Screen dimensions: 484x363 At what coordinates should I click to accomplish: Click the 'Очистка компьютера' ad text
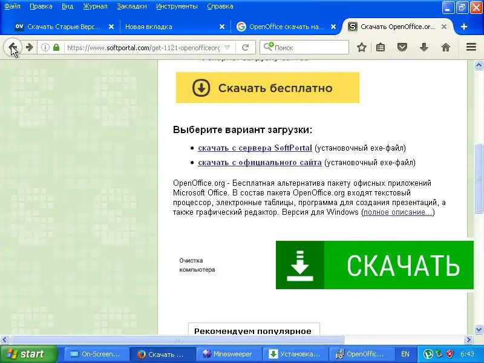[x=197, y=265]
